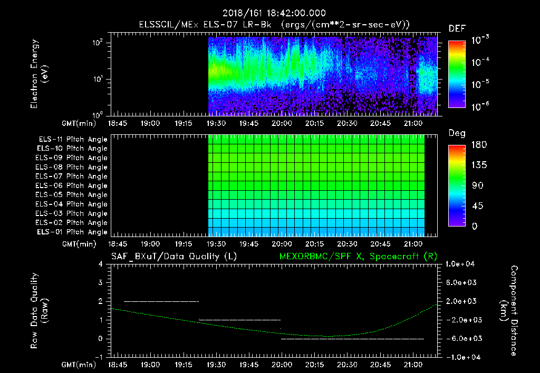Click the DEF label above the top color bar
The width and height of the screenshot is (540, 373).
tap(457, 29)
